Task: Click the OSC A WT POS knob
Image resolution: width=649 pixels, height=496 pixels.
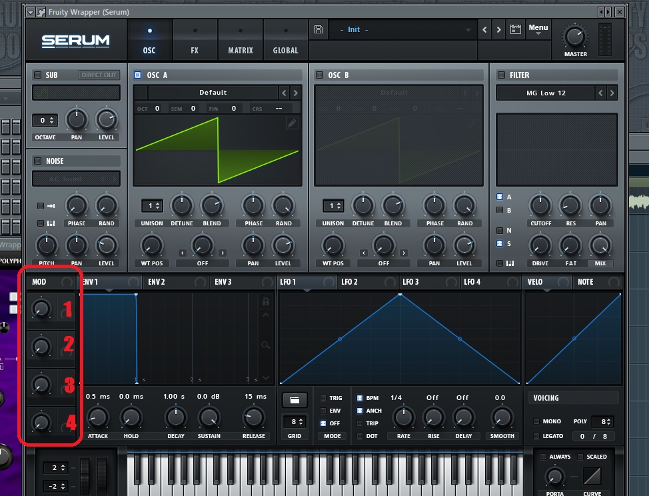Action: (x=151, y=246)
